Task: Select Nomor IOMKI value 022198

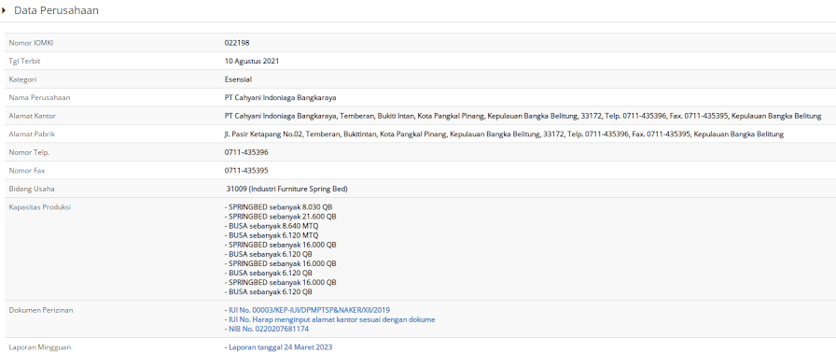Action: click(x=237, y=43)
